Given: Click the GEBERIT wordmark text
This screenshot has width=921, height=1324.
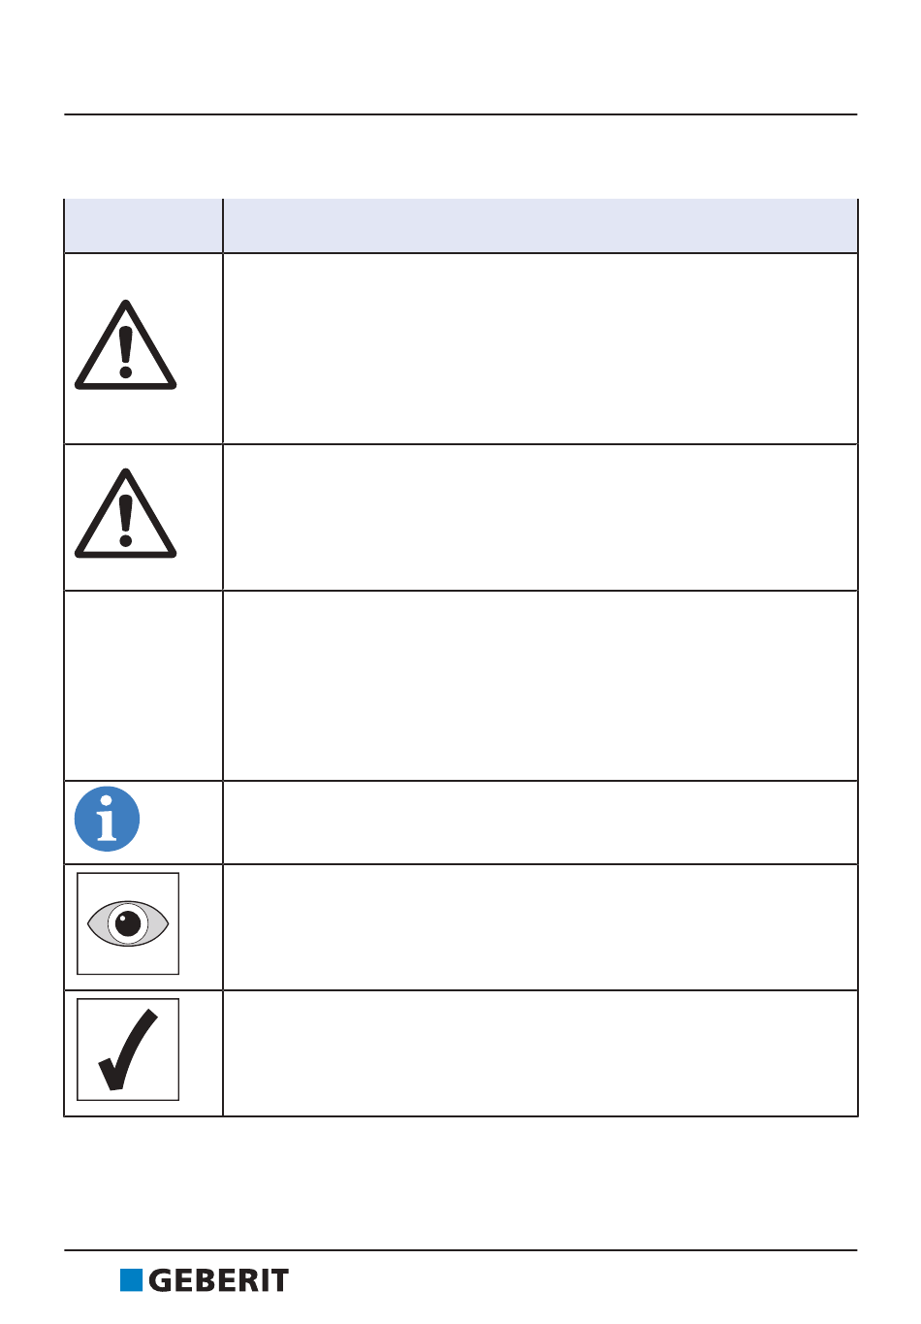Looking at the screenshot, I should 219,1281.
